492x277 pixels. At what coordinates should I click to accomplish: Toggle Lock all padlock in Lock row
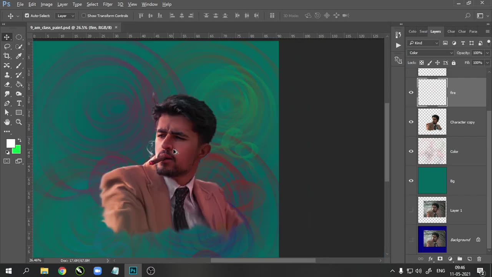click(x=454, y=63)
